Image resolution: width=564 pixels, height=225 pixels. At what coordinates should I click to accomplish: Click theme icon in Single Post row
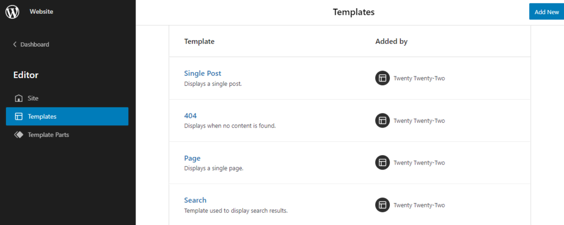click(382, 78)
